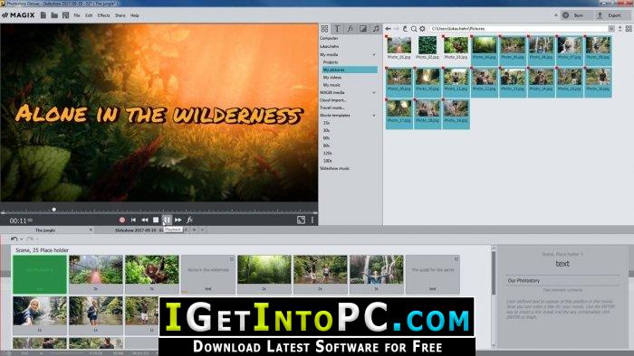Collapse the Movie templates section arrow
Screen dimensions: 634x356
[x=374, y=116]
